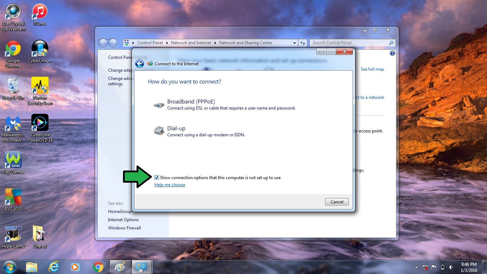
Task: Go to Network and Internet breadcrumb
Action: [191, 43]
